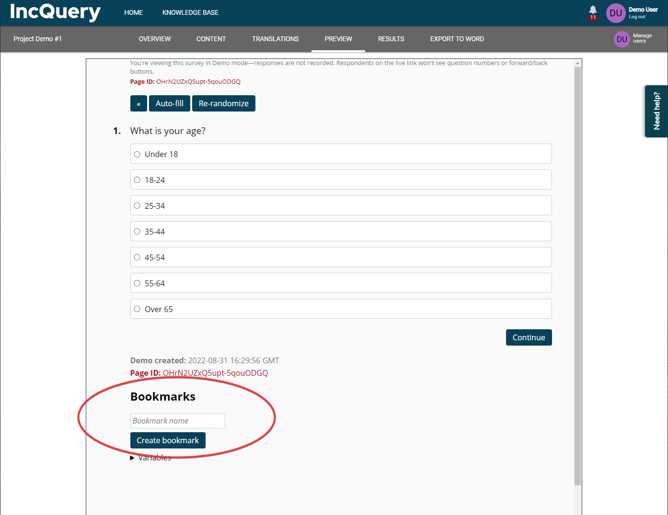Viewport: 668px width, 515px height.
Task: Click the Re-randomize button
Action: coord(223,103)
